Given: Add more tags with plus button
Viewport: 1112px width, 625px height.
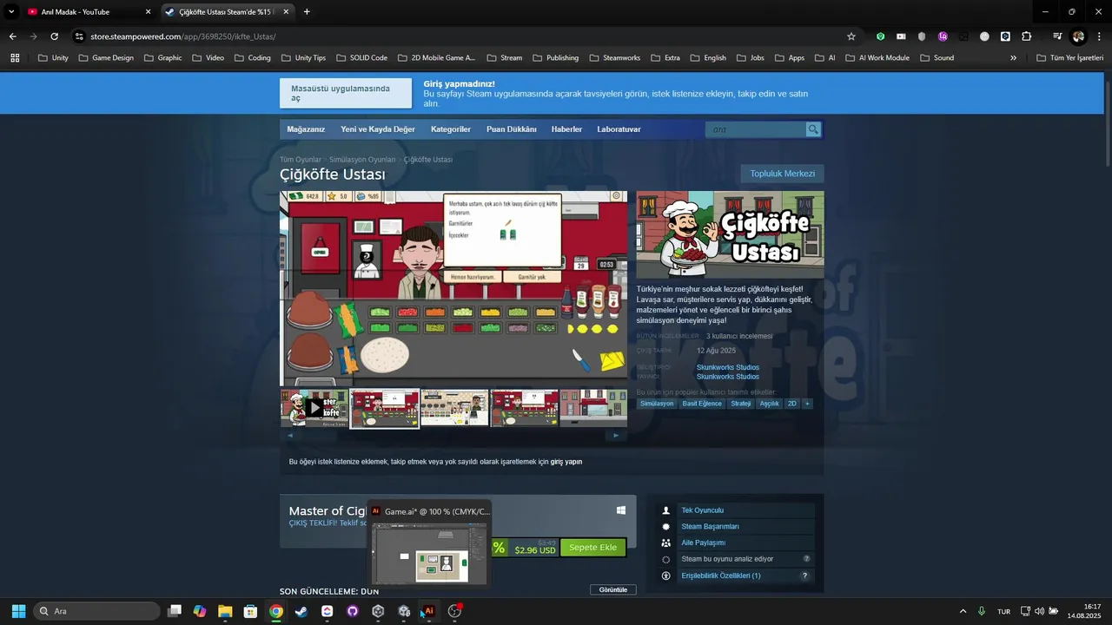Looking at the screenshot, I should click(807, 404).
